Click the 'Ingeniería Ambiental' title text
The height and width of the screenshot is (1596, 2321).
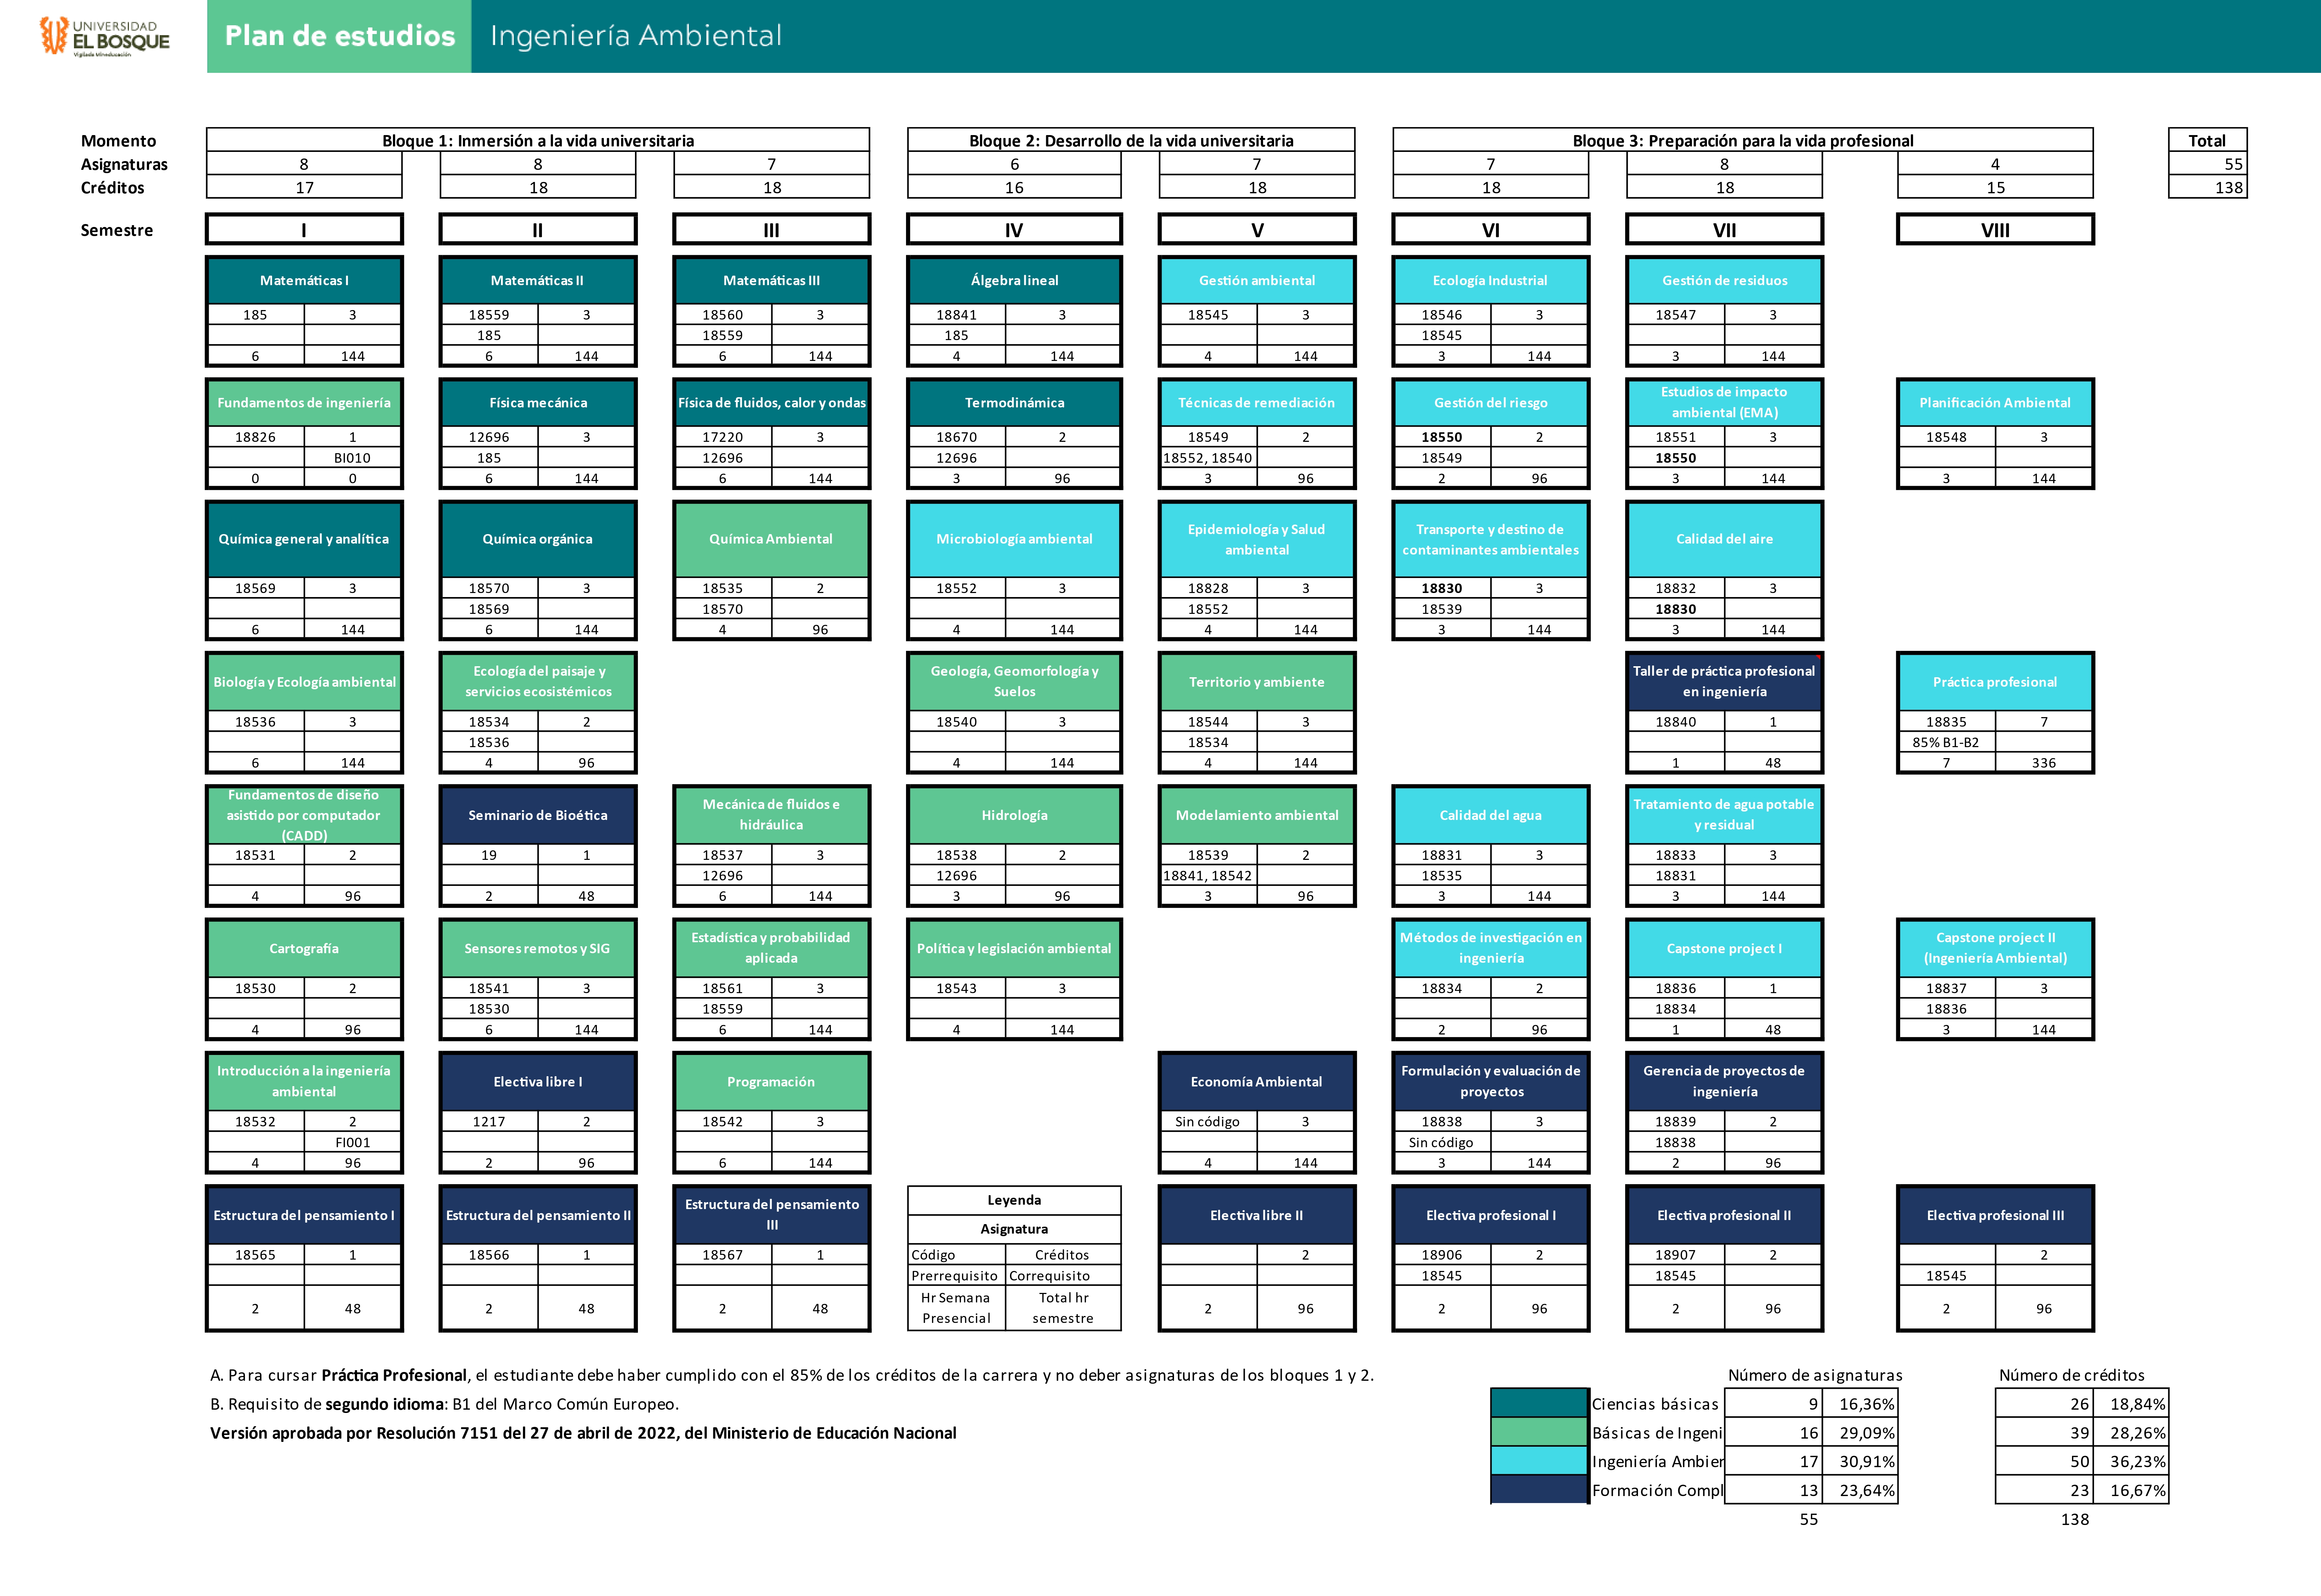coord(635,36)
